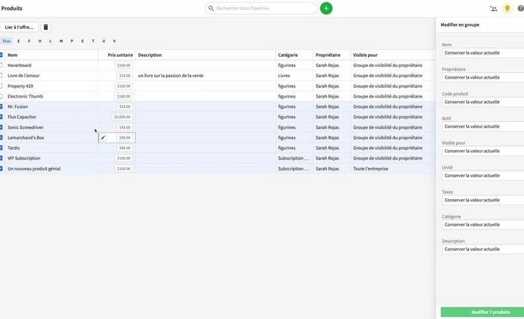Open the lightbulb sales assistant icon
The image size is (524, 319).
click(507, 8)
